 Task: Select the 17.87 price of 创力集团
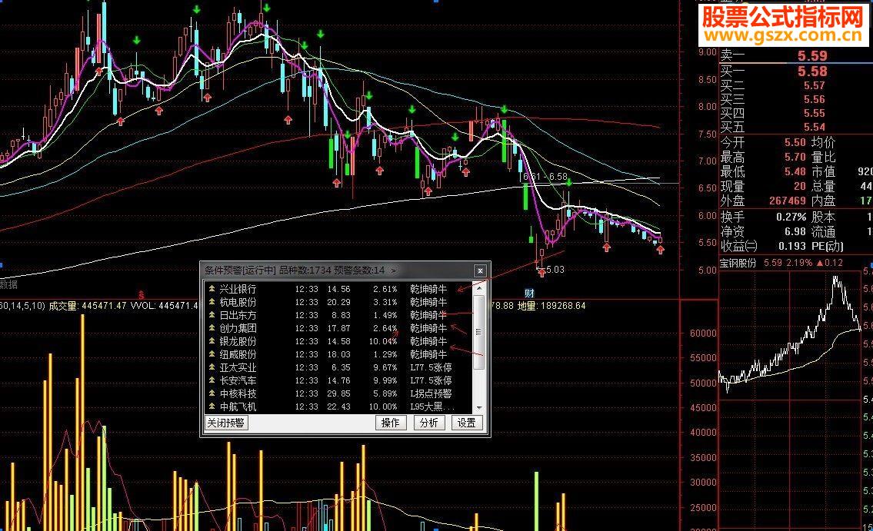tap(338, 328)
